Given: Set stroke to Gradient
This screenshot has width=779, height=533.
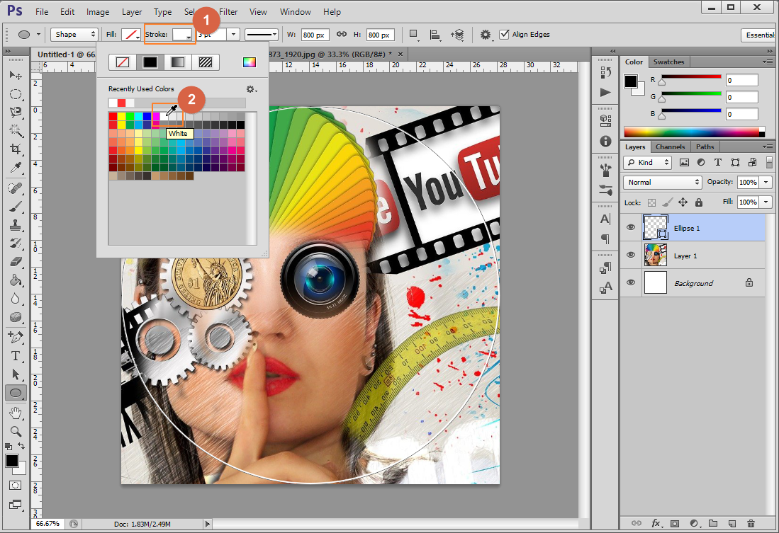Looking at the screenshot, I should (x=177, y=62).
